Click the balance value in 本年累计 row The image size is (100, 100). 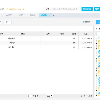87,47
